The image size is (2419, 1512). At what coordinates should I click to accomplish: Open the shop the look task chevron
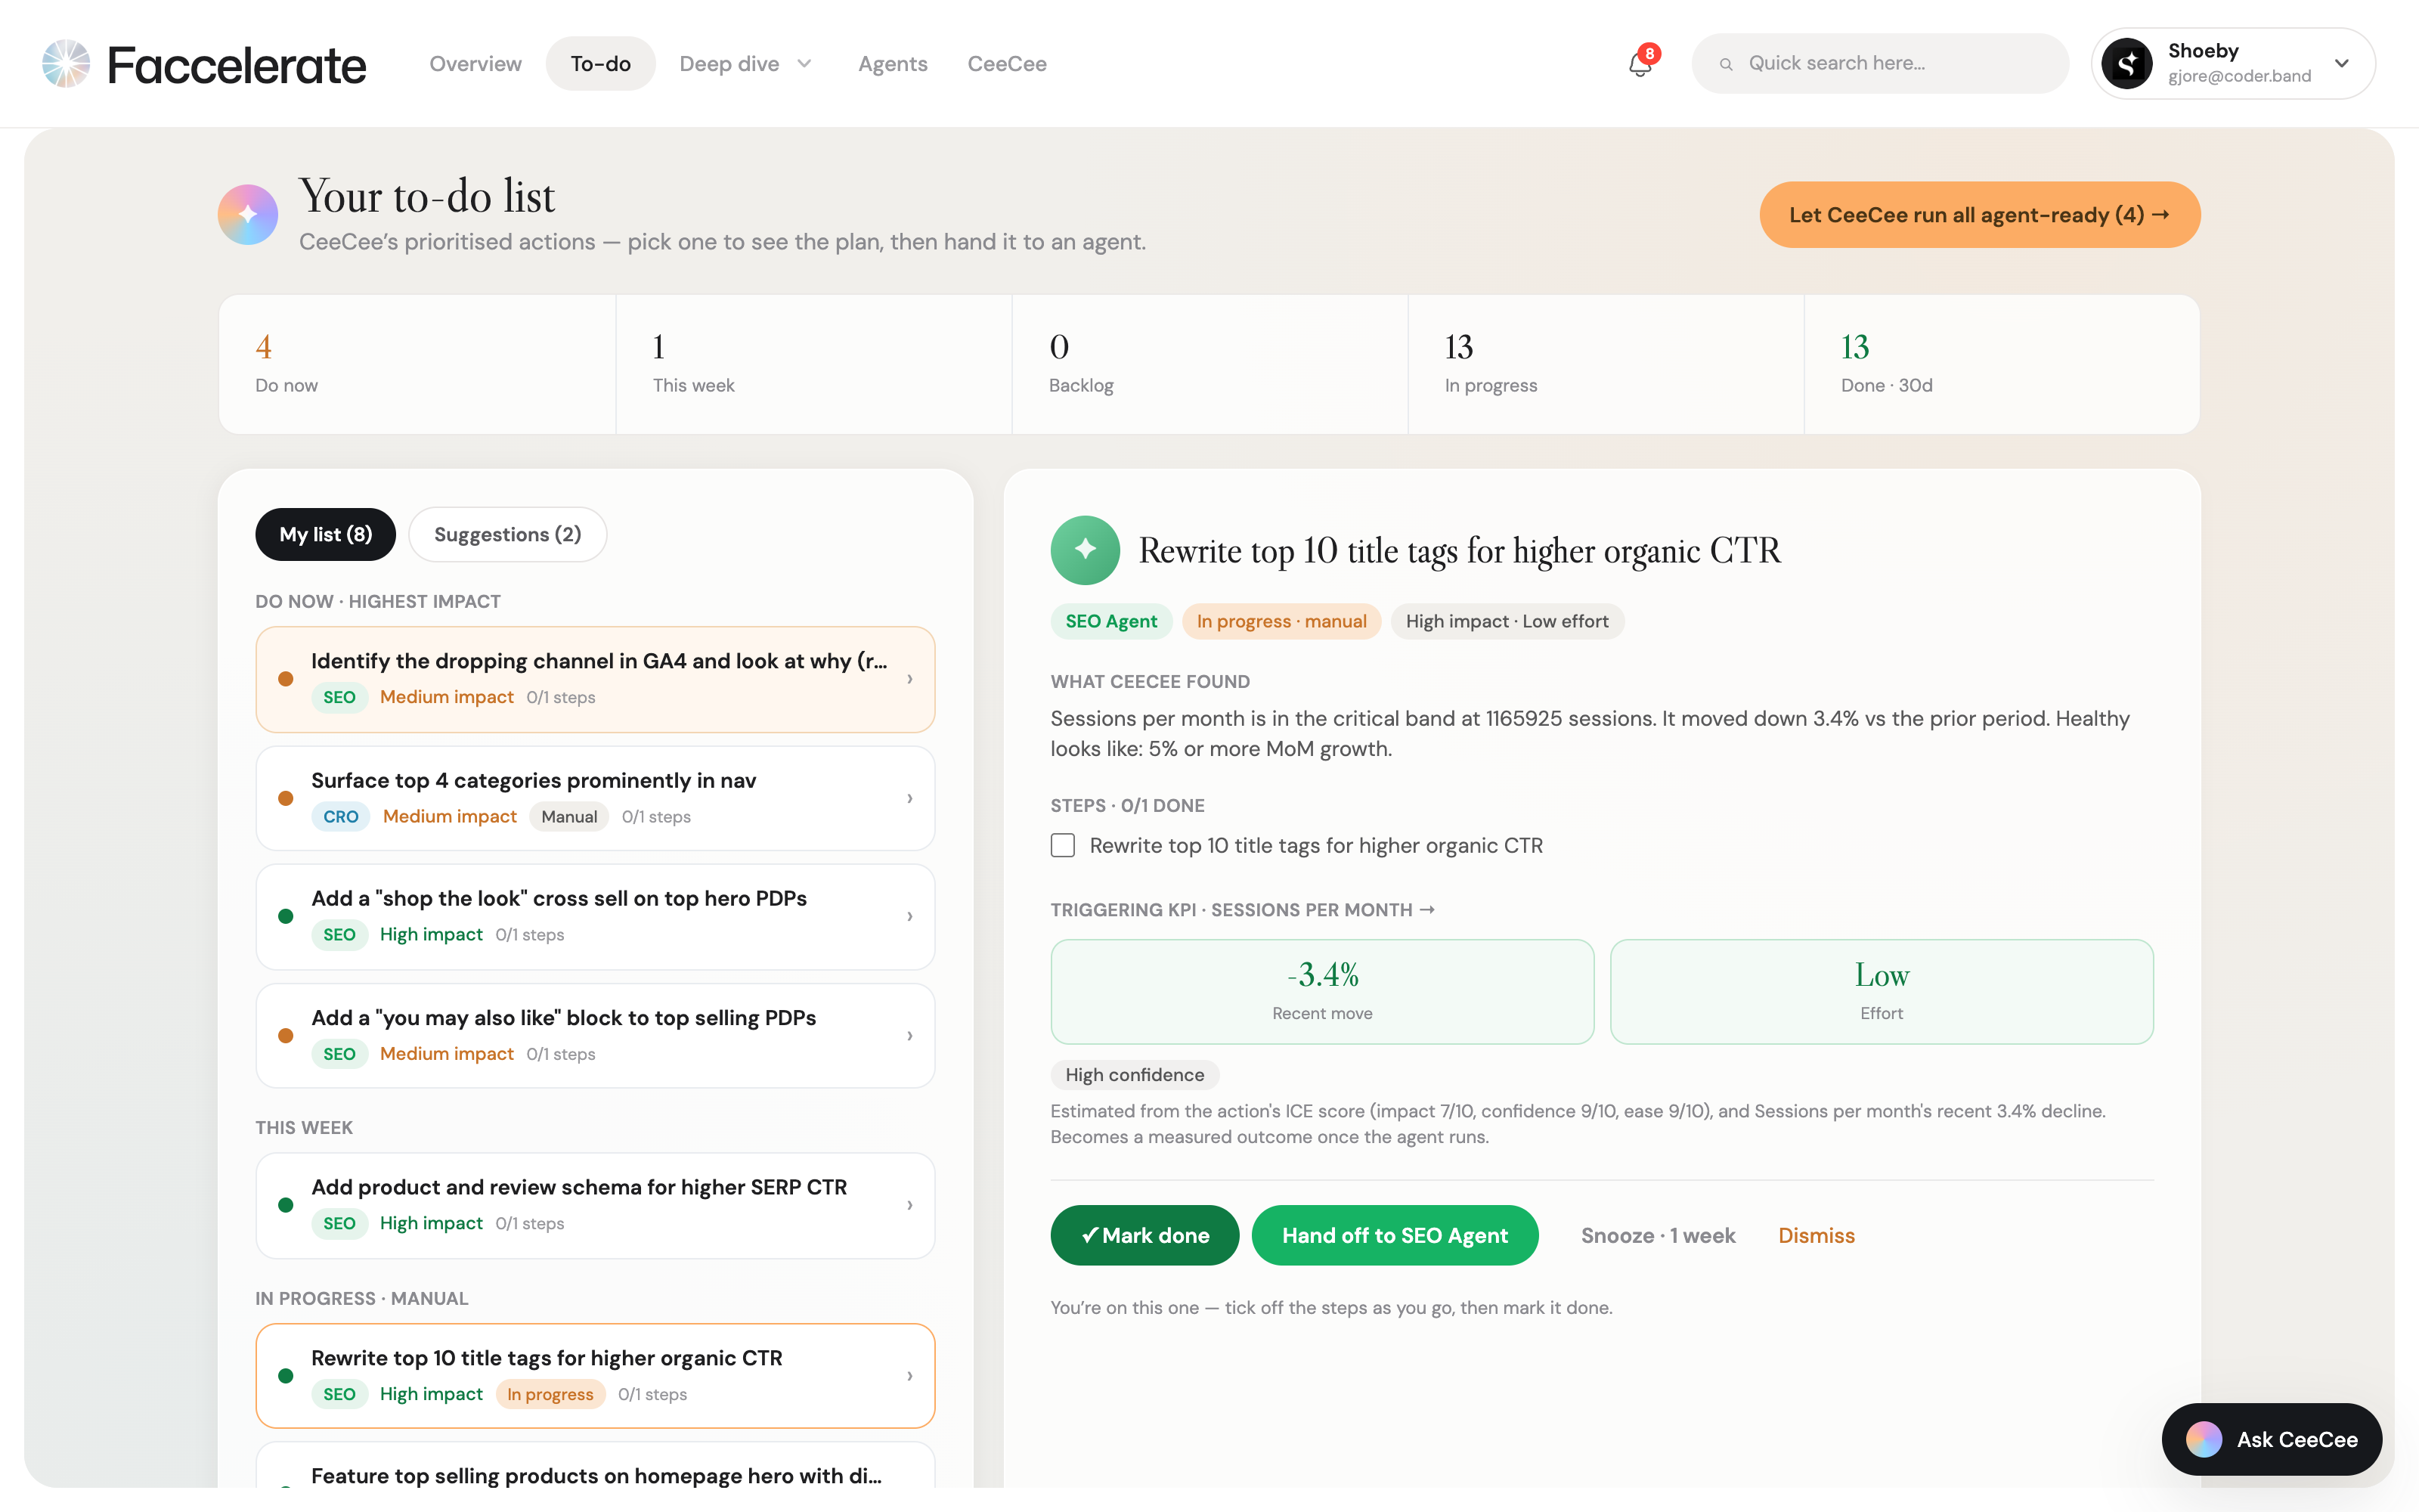[x=909, y=916]
